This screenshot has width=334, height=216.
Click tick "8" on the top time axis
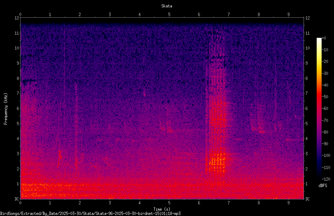(259, 14)
